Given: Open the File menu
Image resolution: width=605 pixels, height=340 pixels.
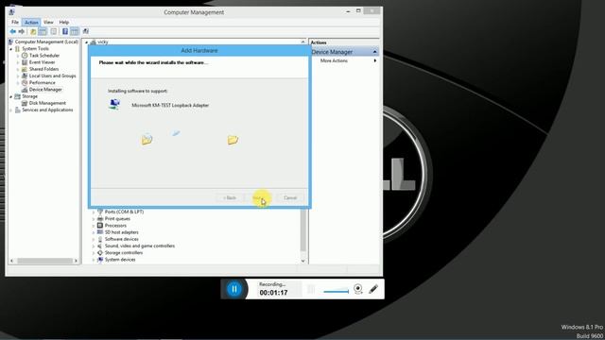Looking at the screenshot, I should click(x=15, y=23).
